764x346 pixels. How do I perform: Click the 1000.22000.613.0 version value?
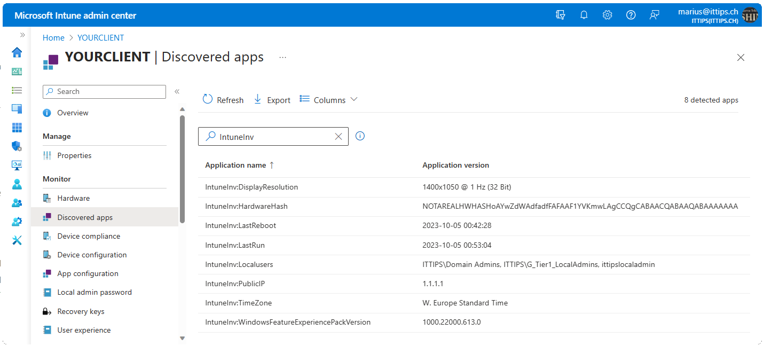click(x=452, y=322)
